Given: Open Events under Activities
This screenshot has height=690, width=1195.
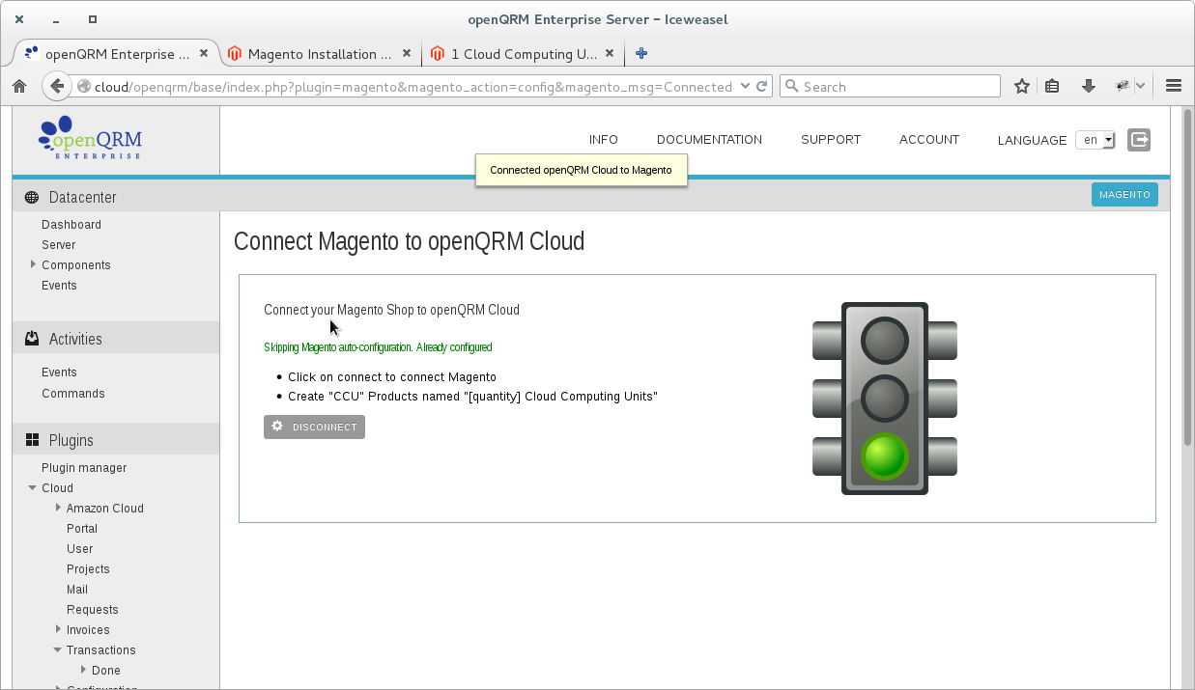Looking at the screenshot, I should click(59, 373).
